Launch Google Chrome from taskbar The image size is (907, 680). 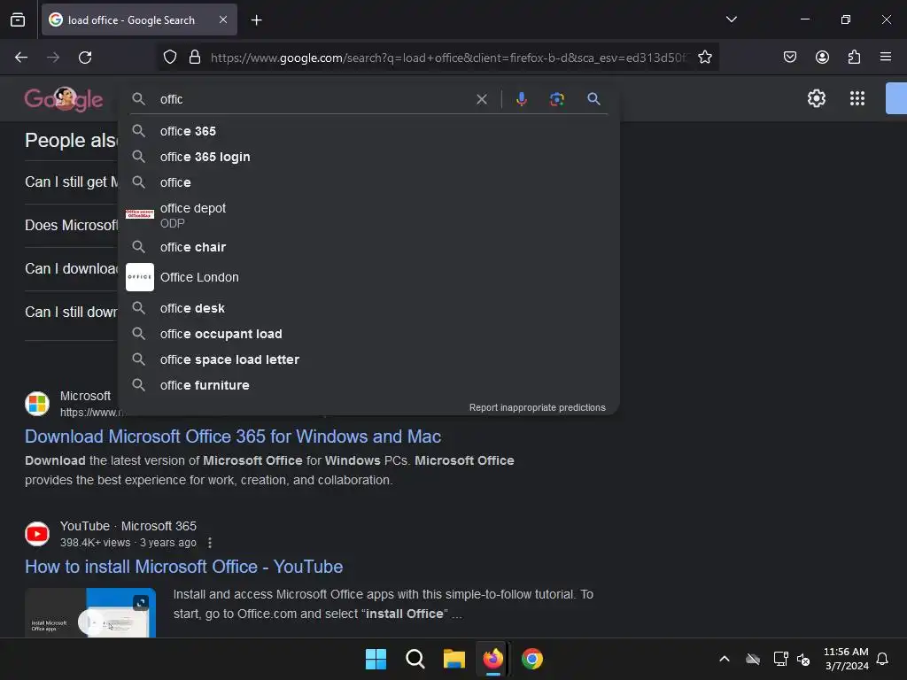(x=532, y=659)
